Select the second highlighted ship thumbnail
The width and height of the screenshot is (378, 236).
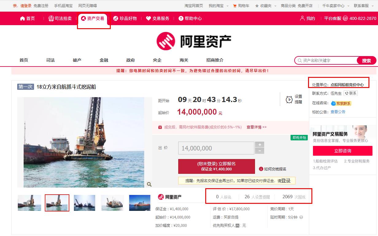57,203
